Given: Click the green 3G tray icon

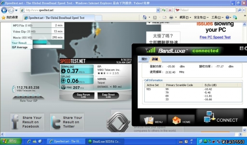Looking at the screenshot, I should pyautogui.click(x=205, y=142).
